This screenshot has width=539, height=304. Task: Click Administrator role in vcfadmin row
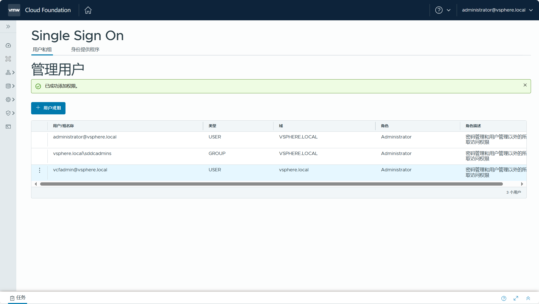pyautogui.click(x=396, y=170)
